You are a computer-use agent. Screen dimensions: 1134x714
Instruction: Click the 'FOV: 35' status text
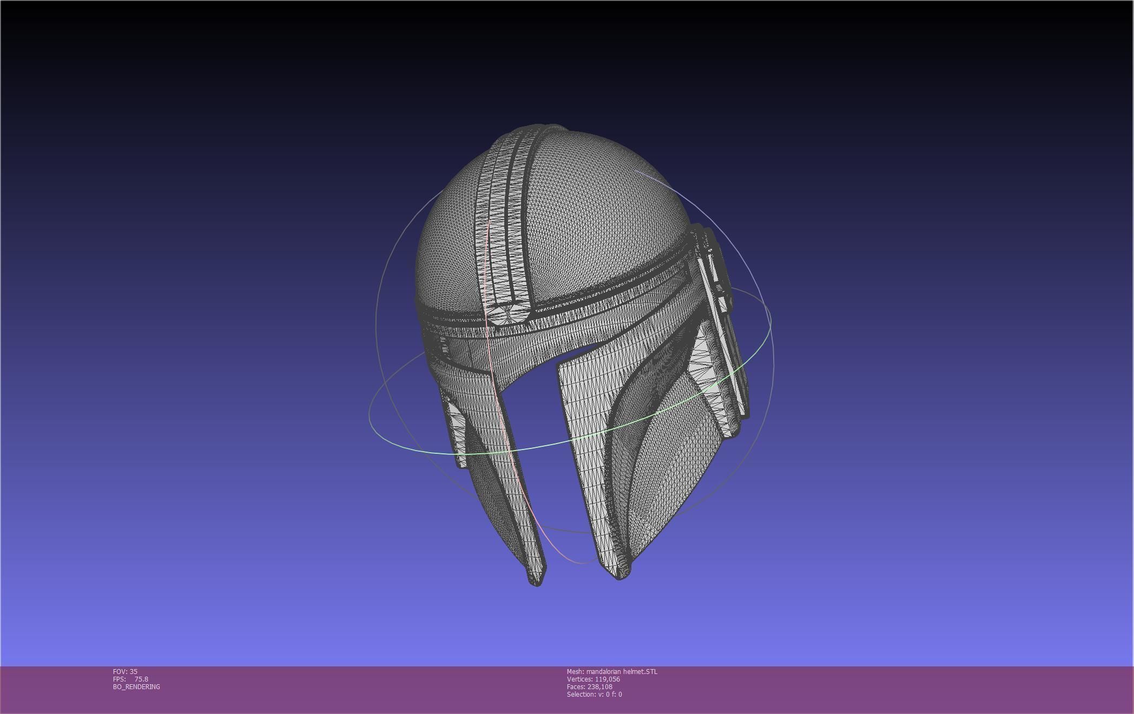[x=125, y=671]
